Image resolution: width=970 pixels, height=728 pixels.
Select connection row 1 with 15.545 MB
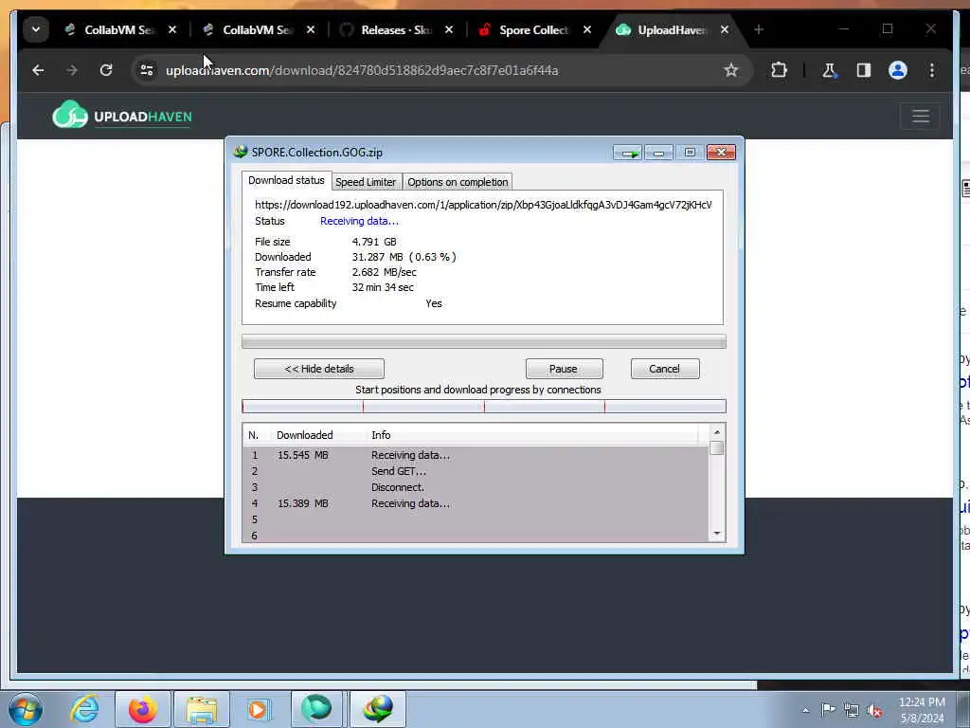476,455
